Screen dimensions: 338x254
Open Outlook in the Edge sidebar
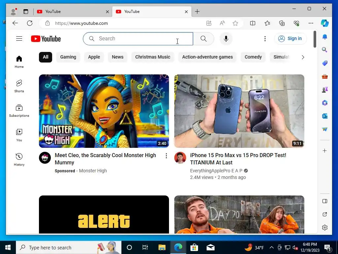point(325,116)
